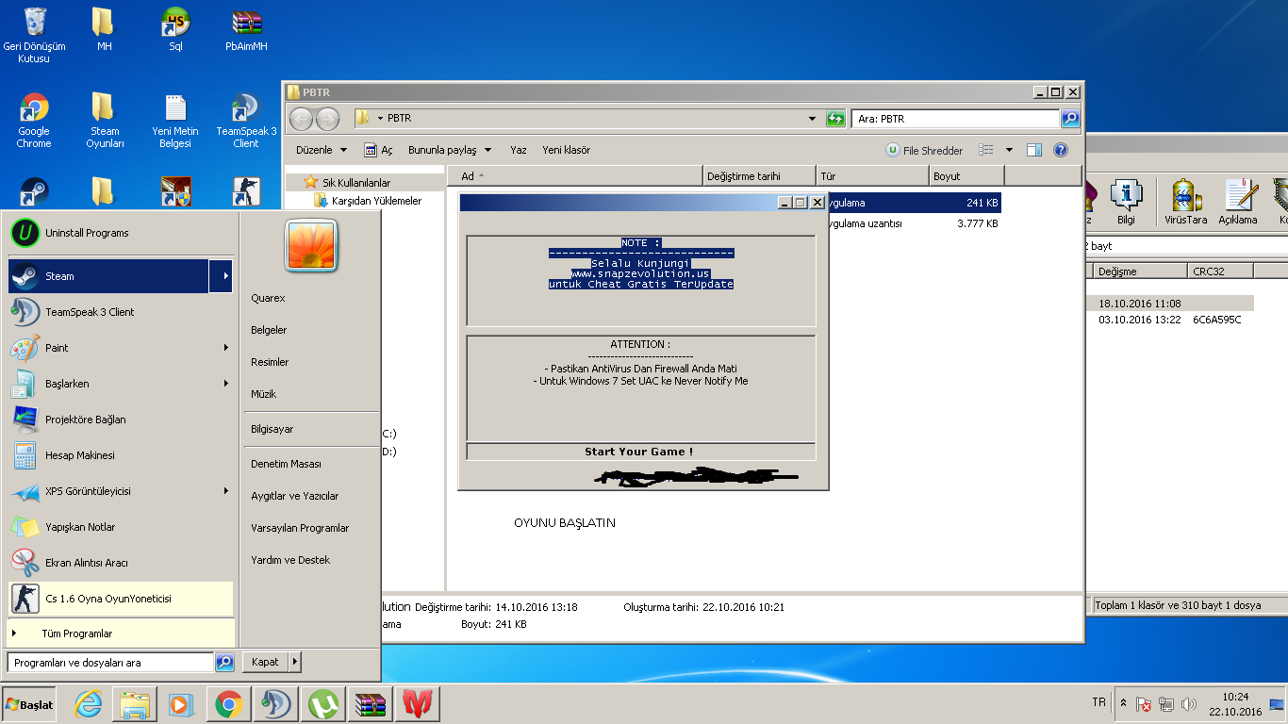Expand the Başlarken submenu arrow
Screen dimensions: 1288x724
click(x=225, y=384)
